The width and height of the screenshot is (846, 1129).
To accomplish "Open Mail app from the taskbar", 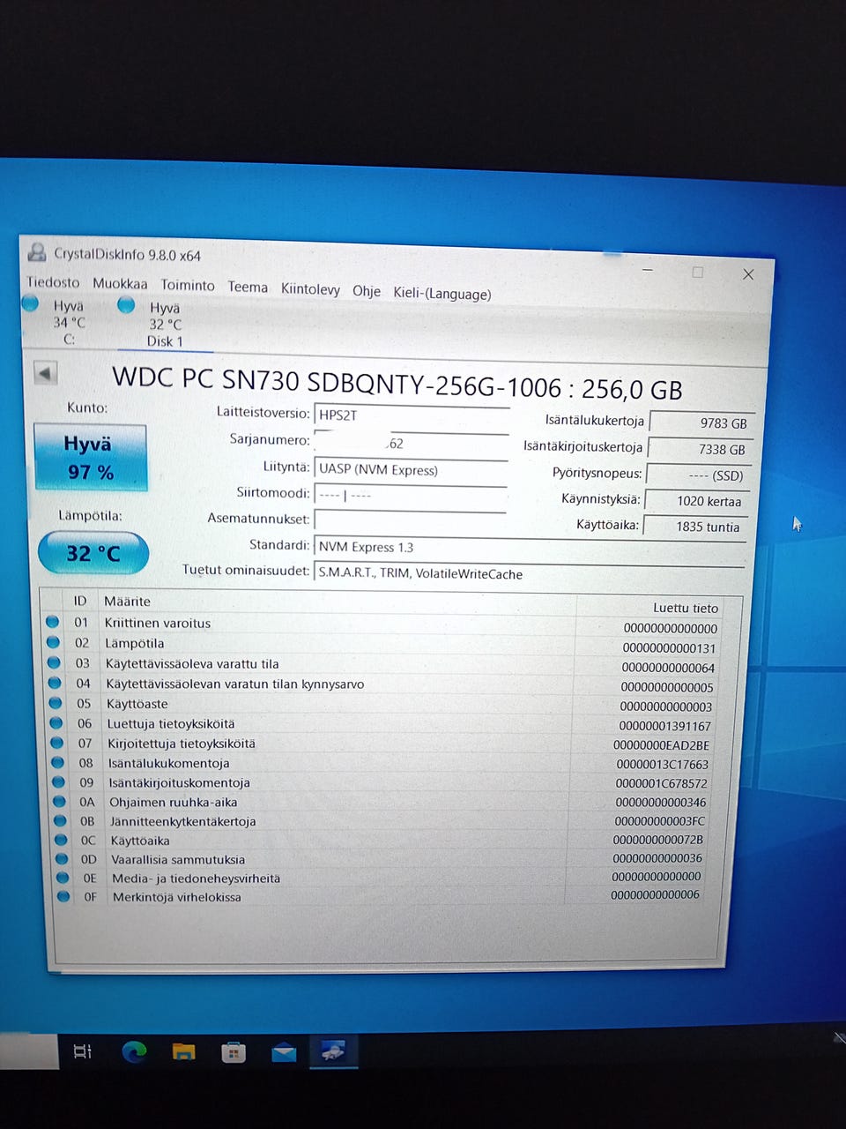I will (x=284, y=1051).
